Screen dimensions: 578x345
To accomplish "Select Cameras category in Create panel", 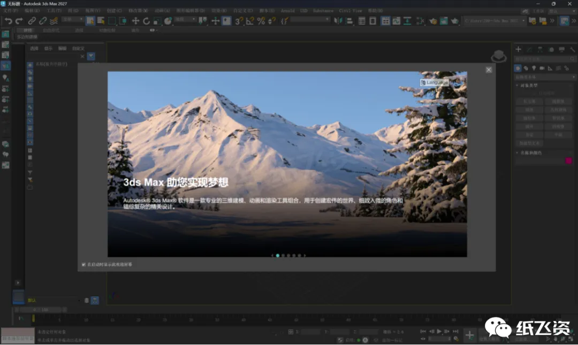I will [542, 68].
